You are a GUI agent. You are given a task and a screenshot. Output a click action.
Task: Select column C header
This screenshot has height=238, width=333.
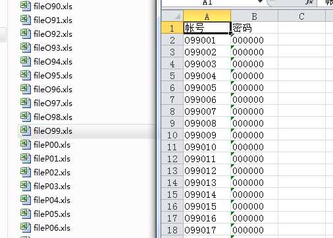click(x=301, y=16)
